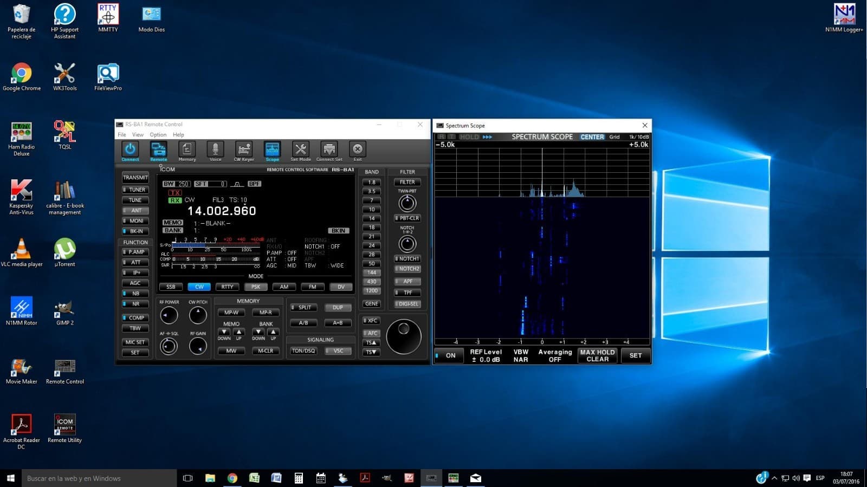Open N1MM Logger+ desktop shortcut
The image size is (867, 487).
(x=844, y=18)
